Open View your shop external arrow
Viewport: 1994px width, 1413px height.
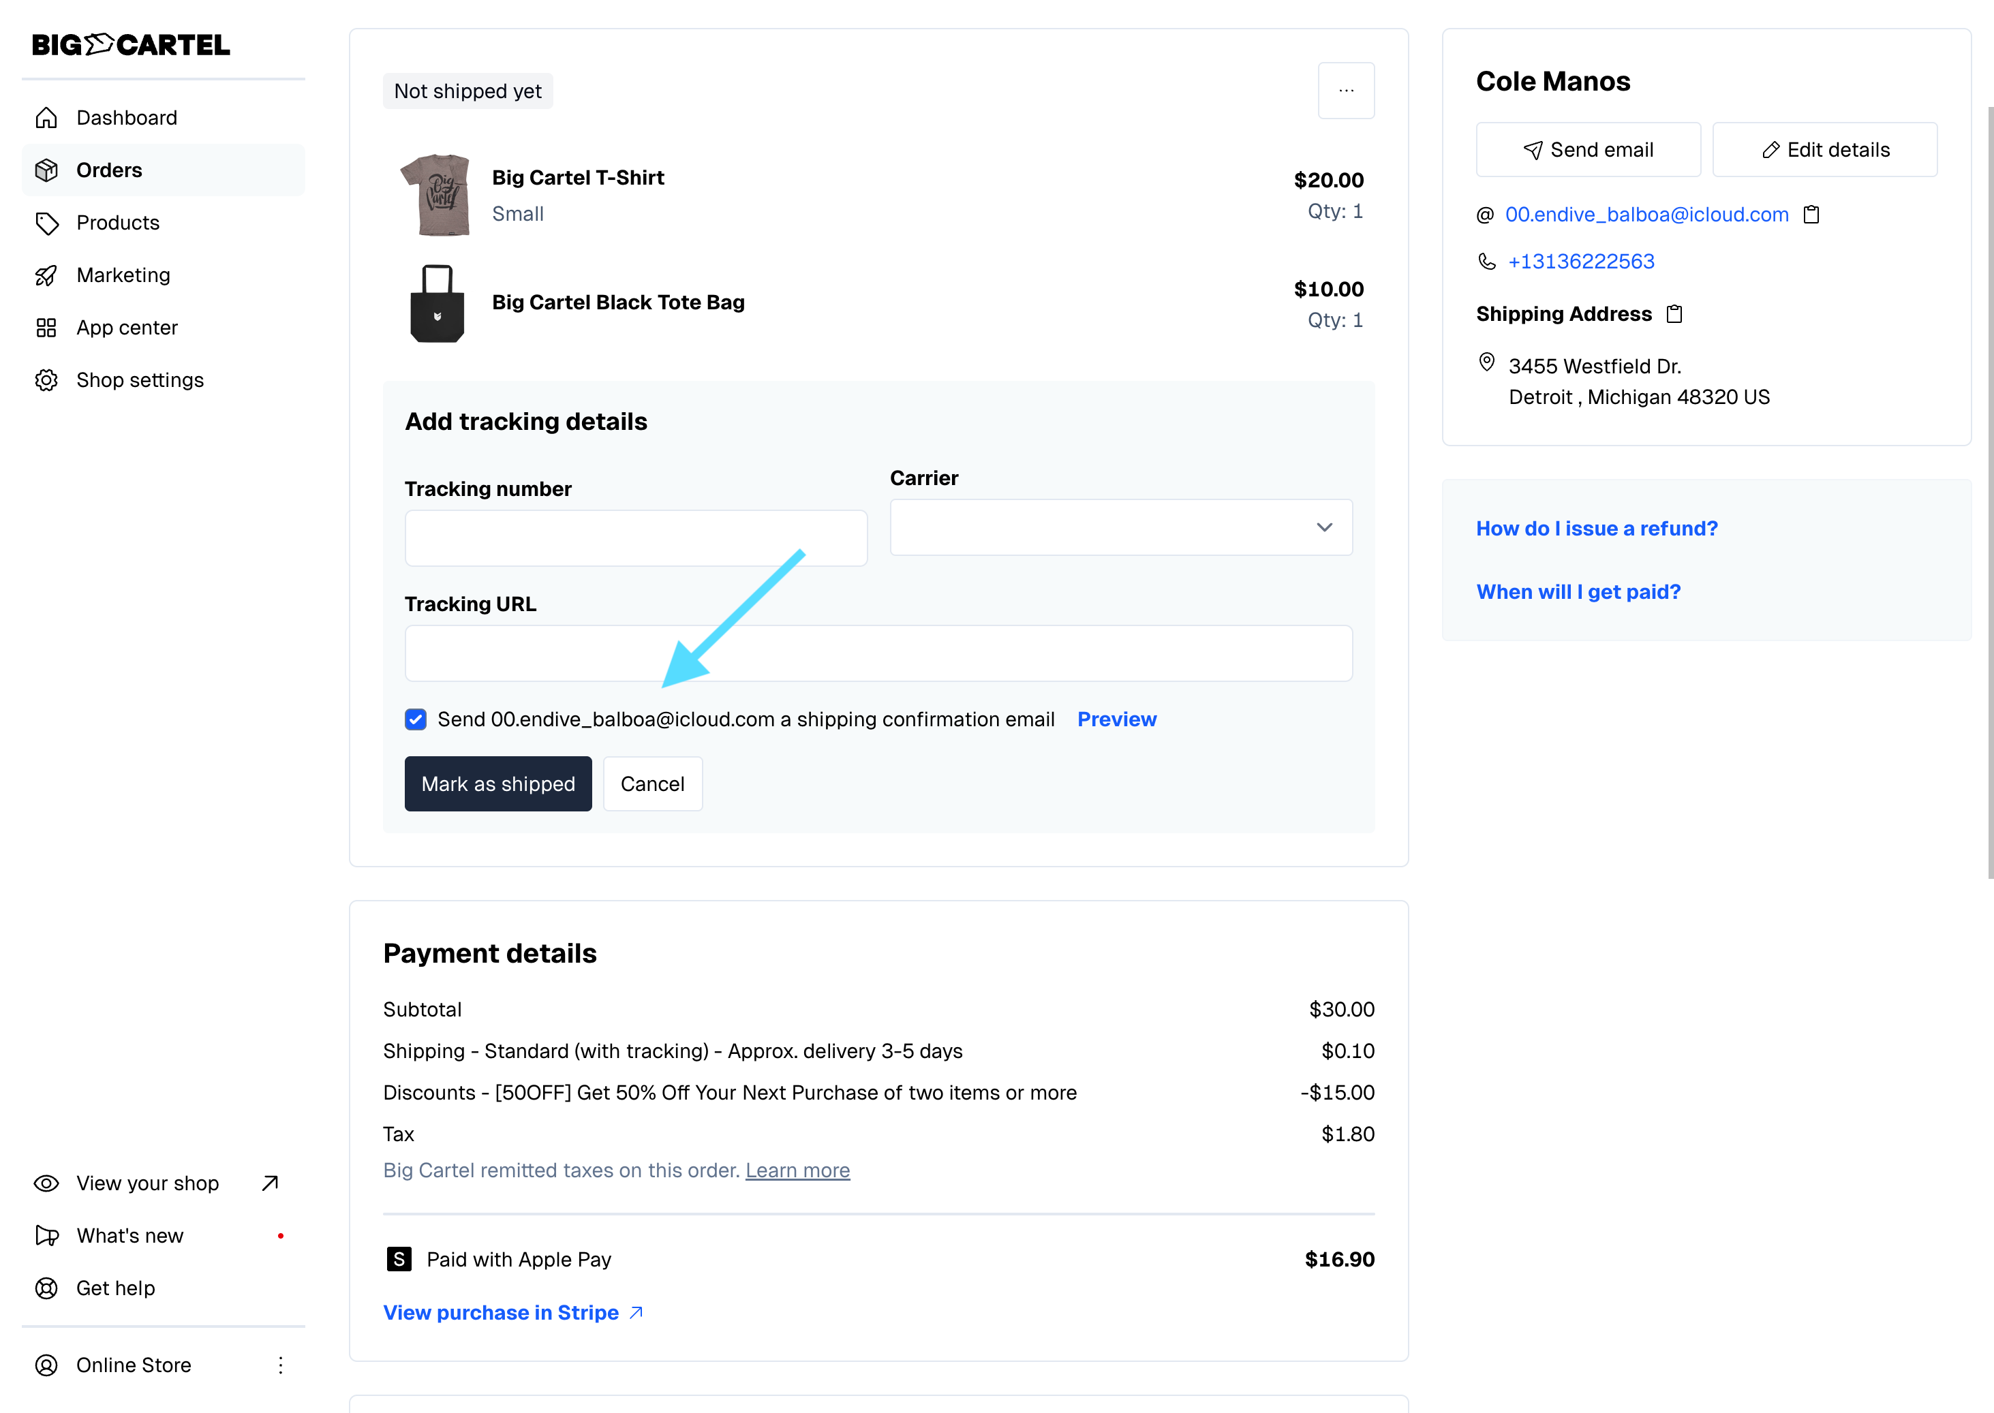click(270, 1183)
